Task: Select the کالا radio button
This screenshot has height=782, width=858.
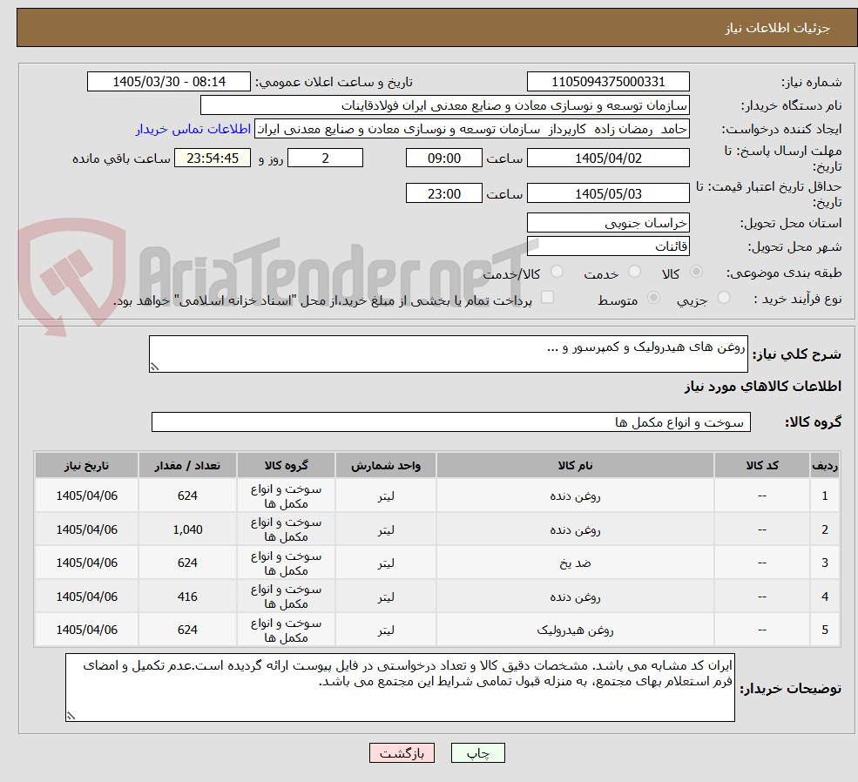Action: pyautogui.click(x=696, y=272)
